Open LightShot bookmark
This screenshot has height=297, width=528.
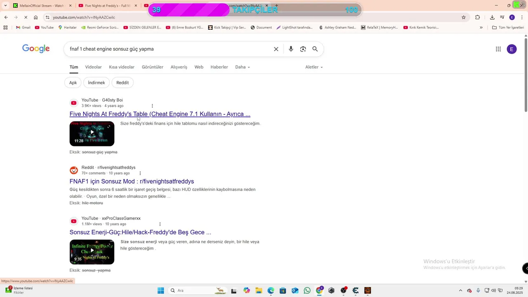[x=295, y=28]
